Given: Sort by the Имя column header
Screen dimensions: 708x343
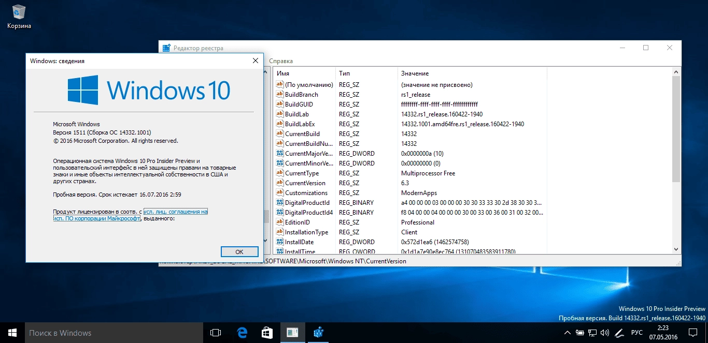Looking at the screenshot, I should coord(304,73).
